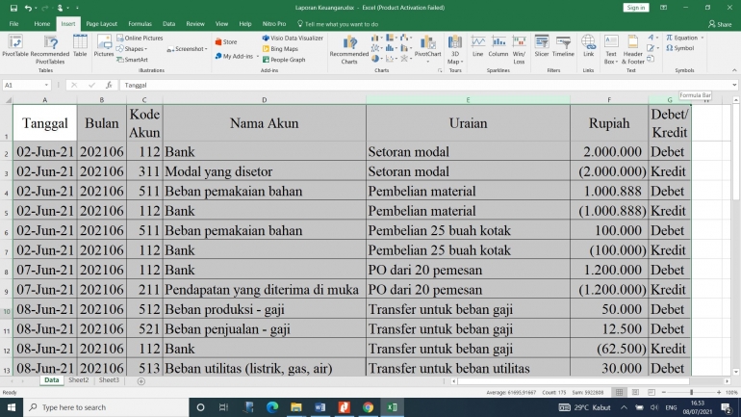
Task: Open the Equation dropdown
Action: 703,38
